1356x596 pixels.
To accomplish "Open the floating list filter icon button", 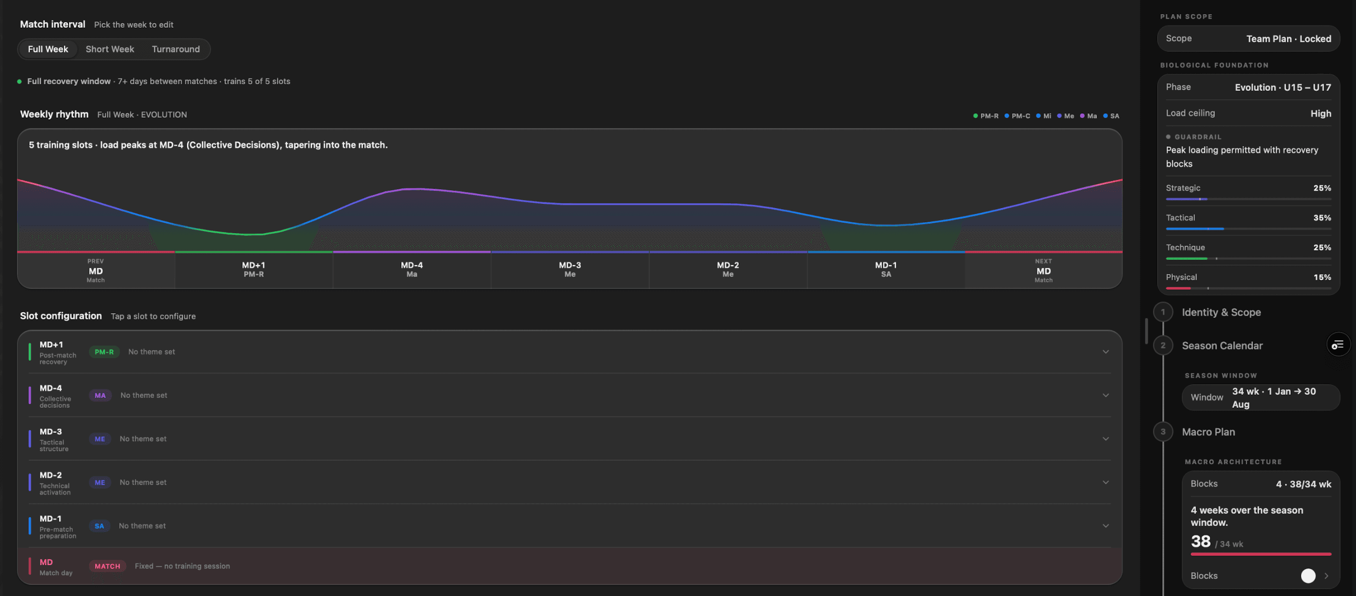I will click(x=1338, y=345).
